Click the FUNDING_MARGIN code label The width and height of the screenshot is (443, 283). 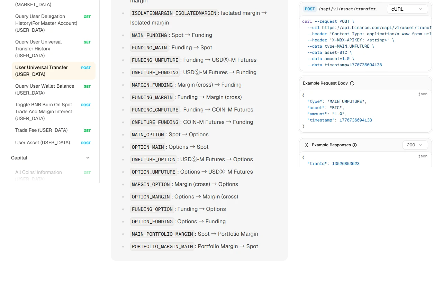pos(152,97)
